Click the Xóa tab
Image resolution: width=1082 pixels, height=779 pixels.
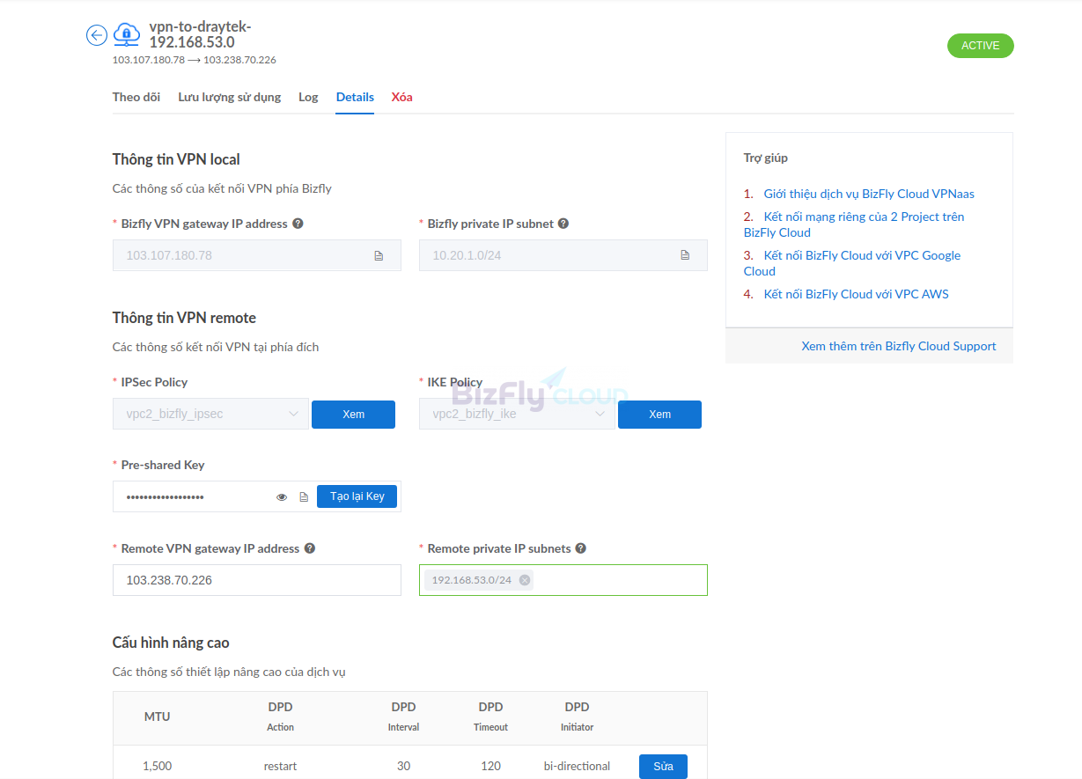click(x=402, y=97)
